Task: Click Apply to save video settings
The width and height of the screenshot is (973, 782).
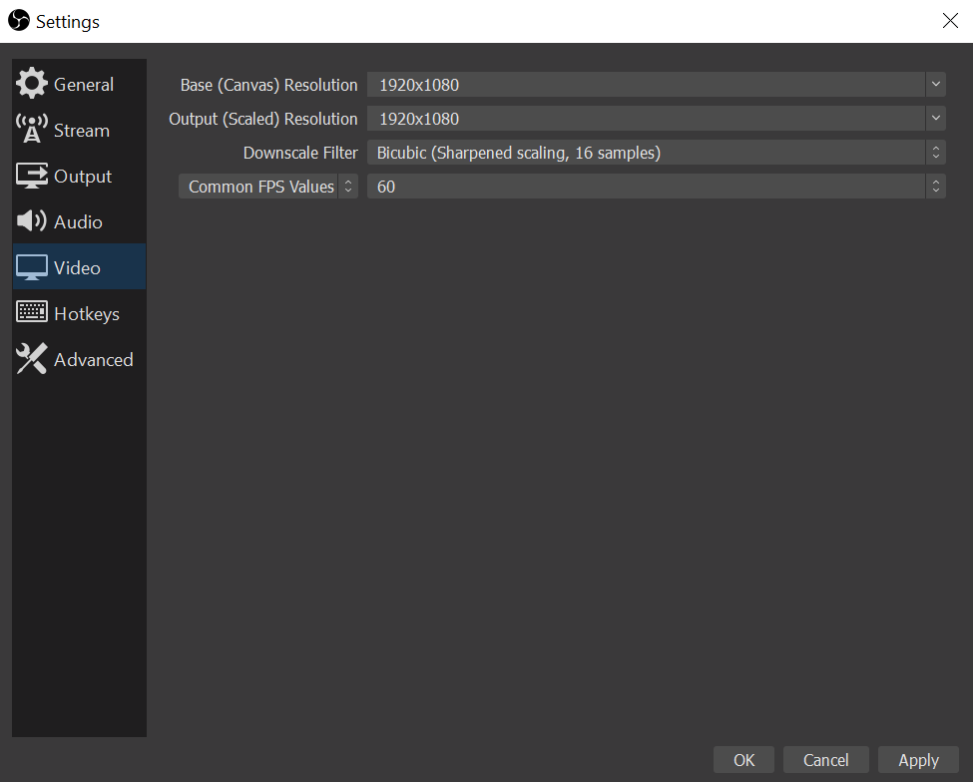Action: pyautogui.click(x=918, y=760)
